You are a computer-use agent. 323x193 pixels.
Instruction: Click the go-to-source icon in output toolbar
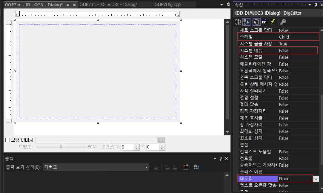pos(157,167)
